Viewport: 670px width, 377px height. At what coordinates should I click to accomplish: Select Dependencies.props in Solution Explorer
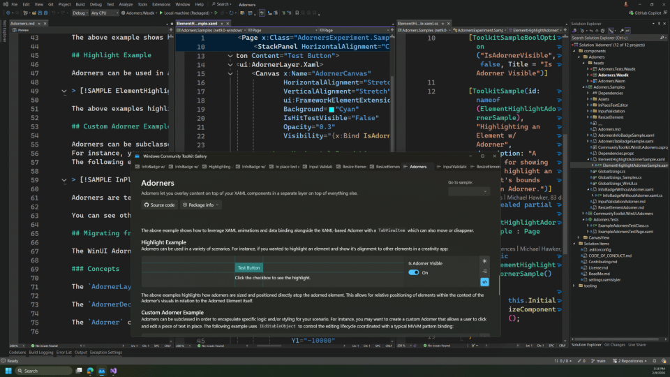616,153
